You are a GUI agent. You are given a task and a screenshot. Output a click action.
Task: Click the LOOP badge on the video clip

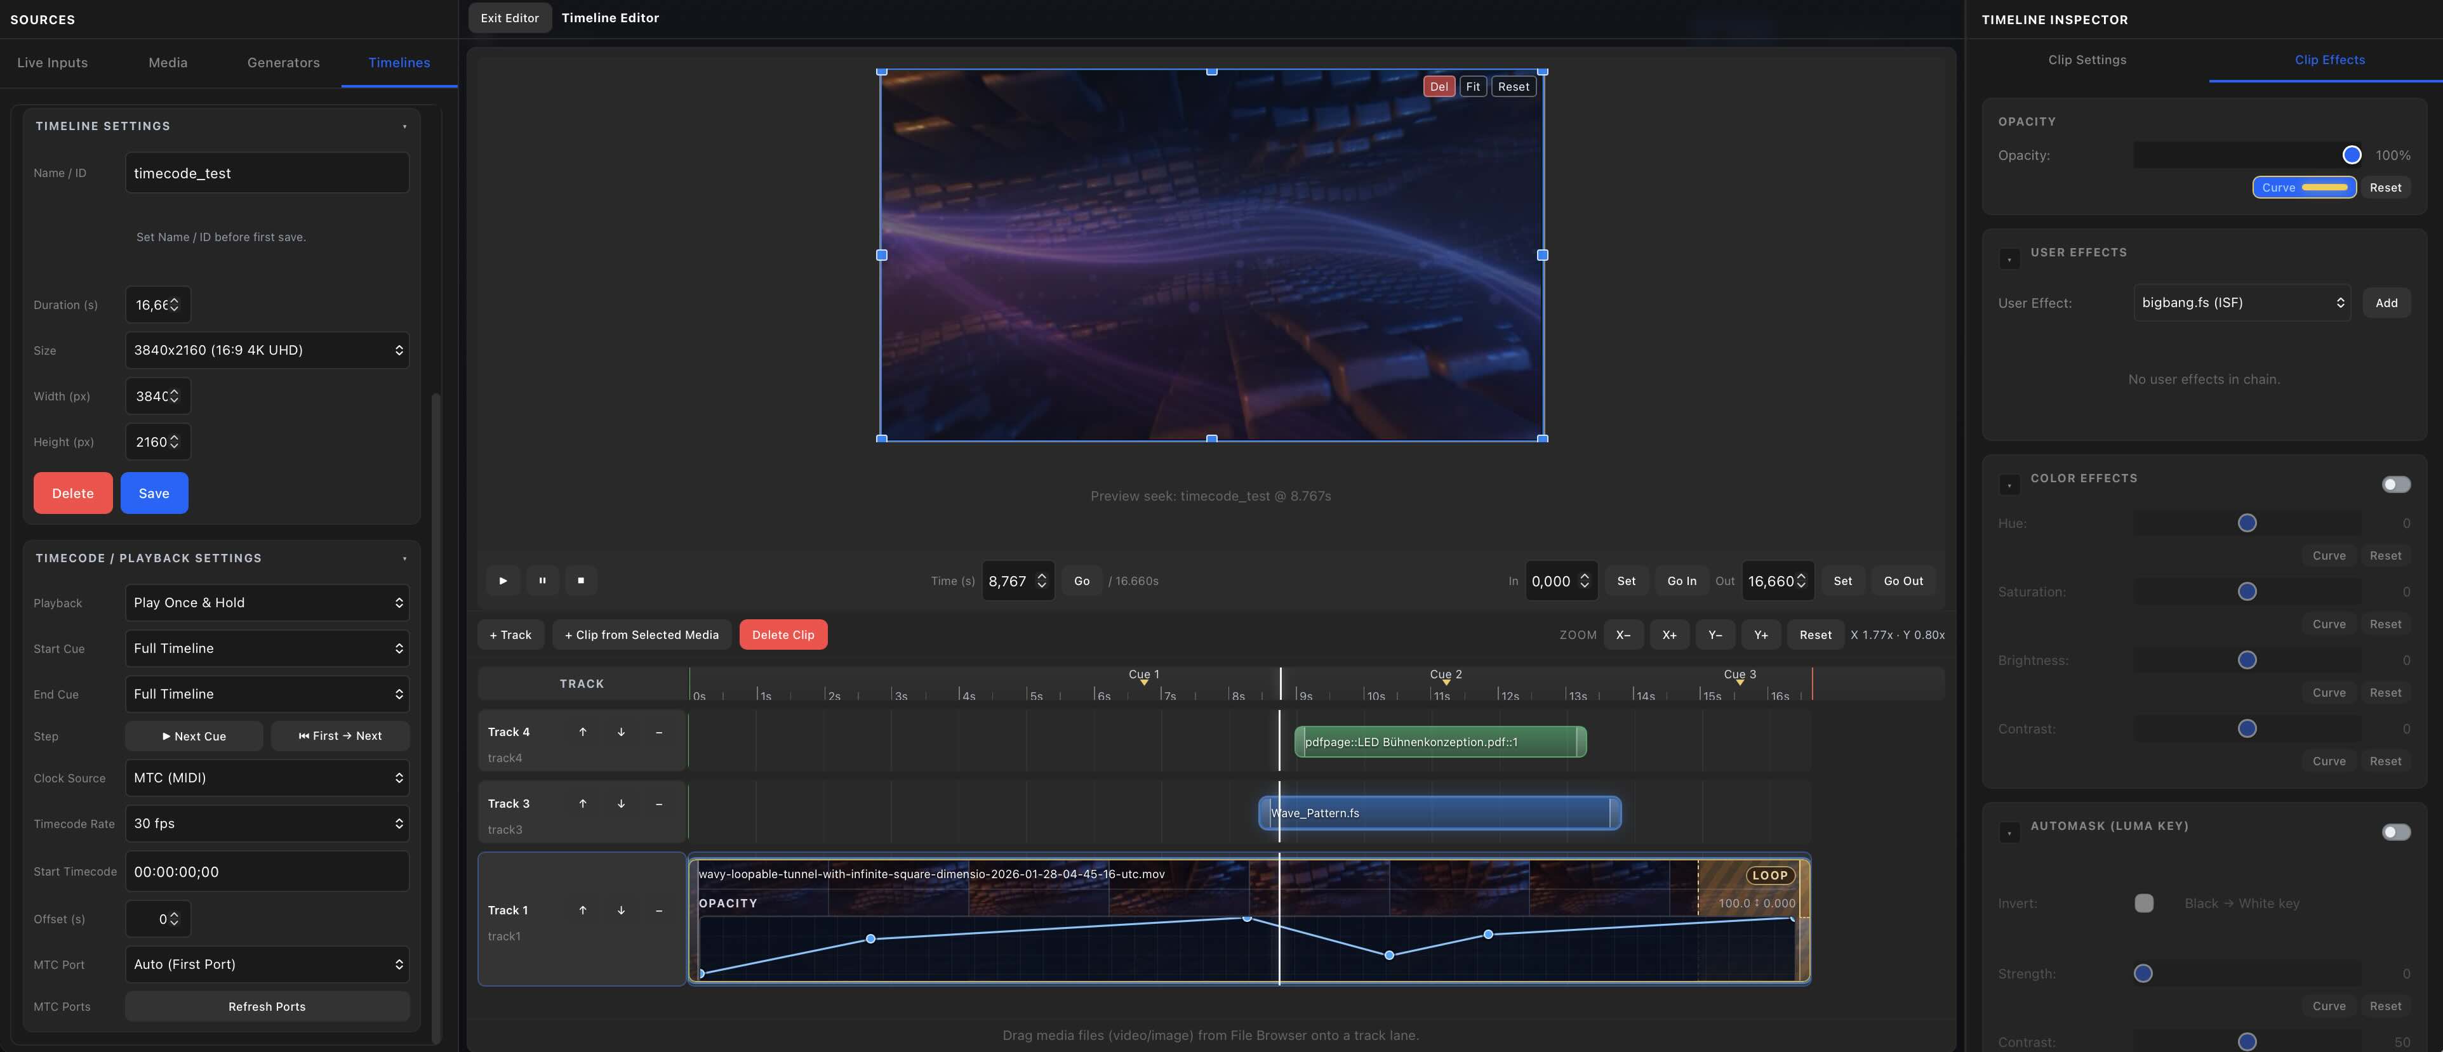[1769, 875]
